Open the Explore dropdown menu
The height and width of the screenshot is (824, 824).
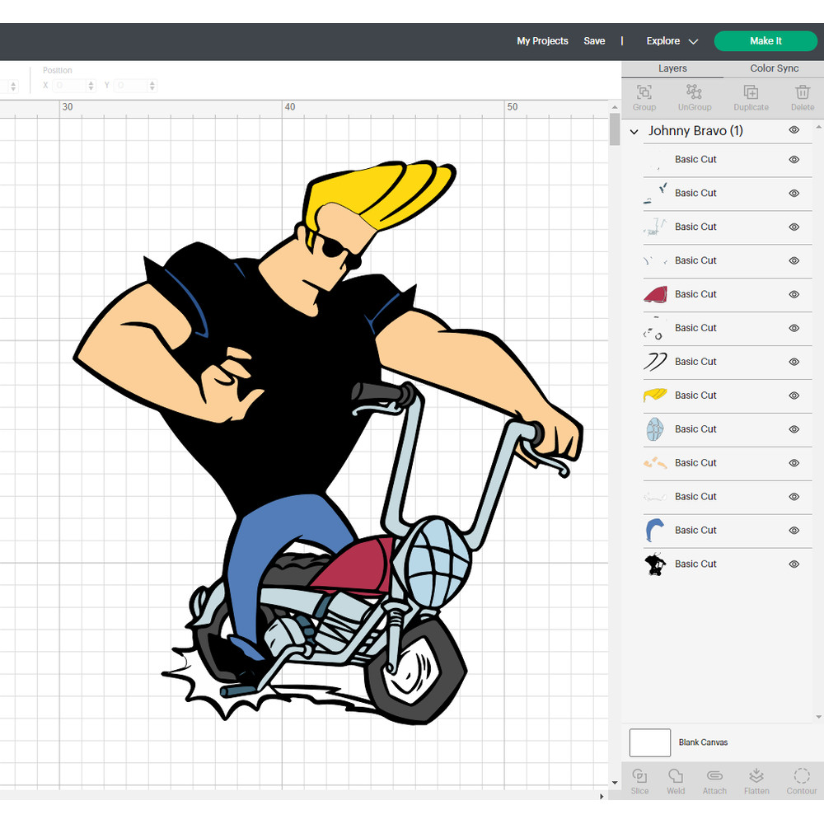pos(671,40)
